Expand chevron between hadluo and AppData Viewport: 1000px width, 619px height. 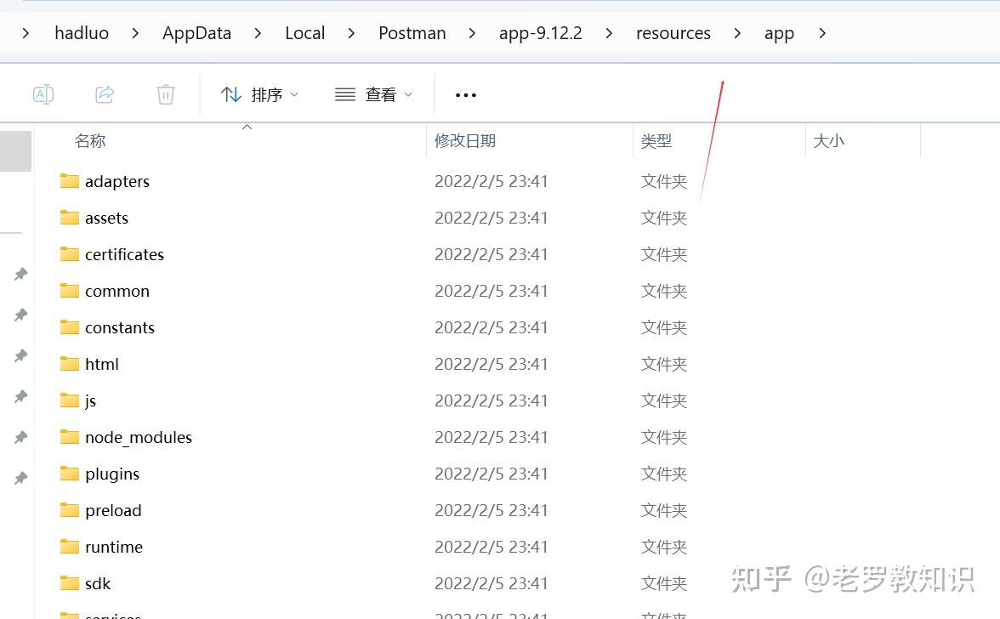pyautogui.click(x=135, y=33)
